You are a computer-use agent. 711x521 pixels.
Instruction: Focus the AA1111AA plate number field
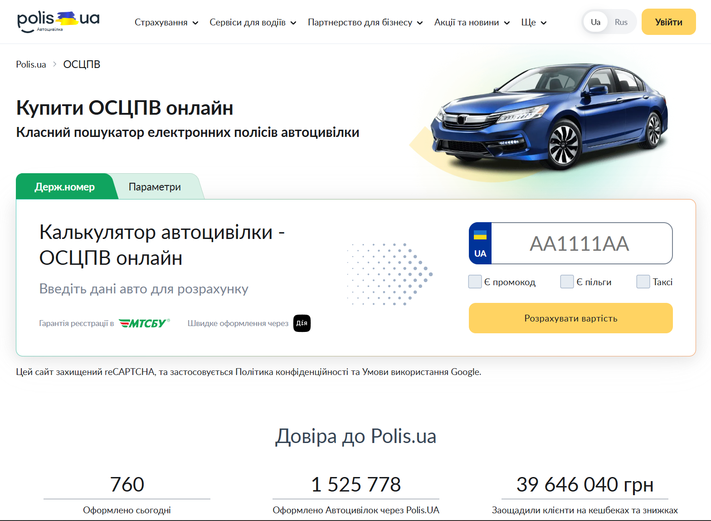pos(582,243)
